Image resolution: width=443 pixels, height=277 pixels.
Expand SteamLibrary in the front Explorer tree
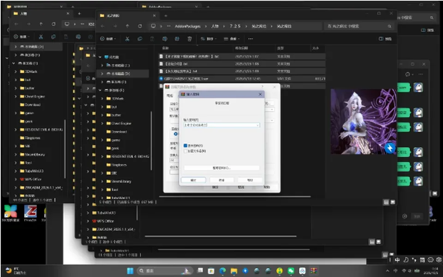point(102,182)
